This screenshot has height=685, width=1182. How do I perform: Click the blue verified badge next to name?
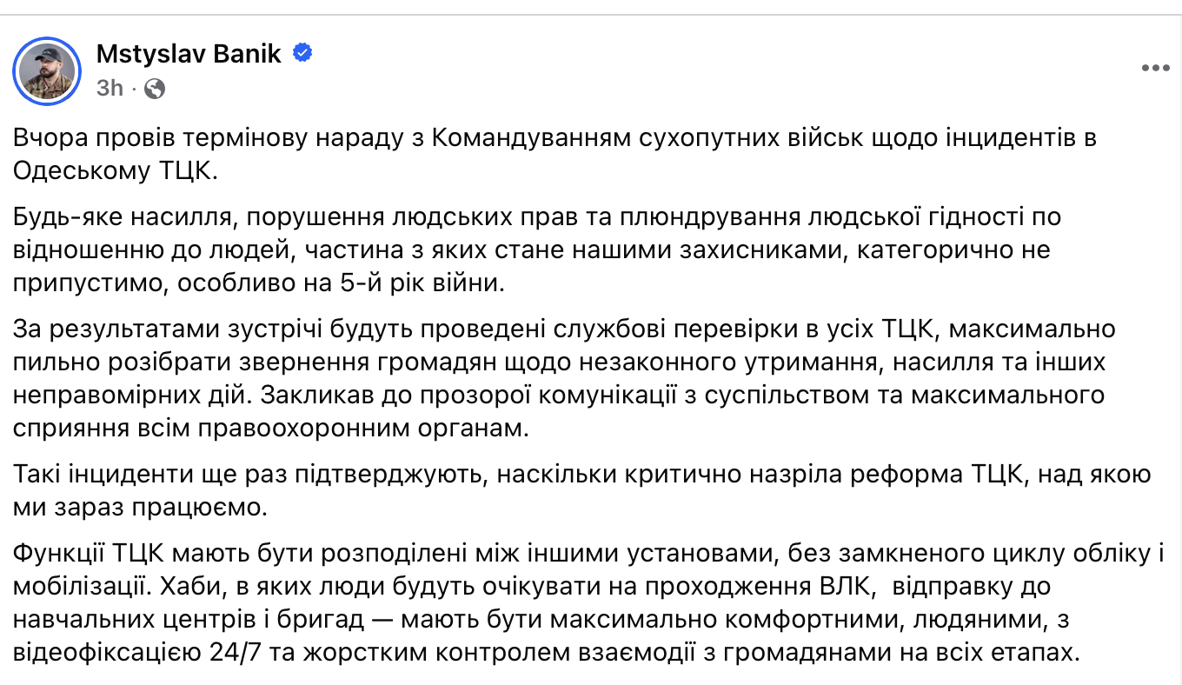tap(303, 53)
